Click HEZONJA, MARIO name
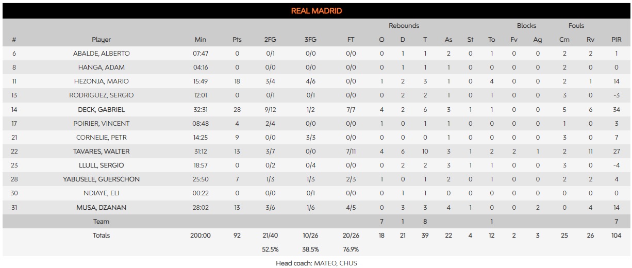The image size is (632, 268). pos(102,81)
